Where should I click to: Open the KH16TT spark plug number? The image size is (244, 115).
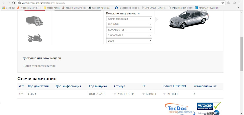point(151,94)
